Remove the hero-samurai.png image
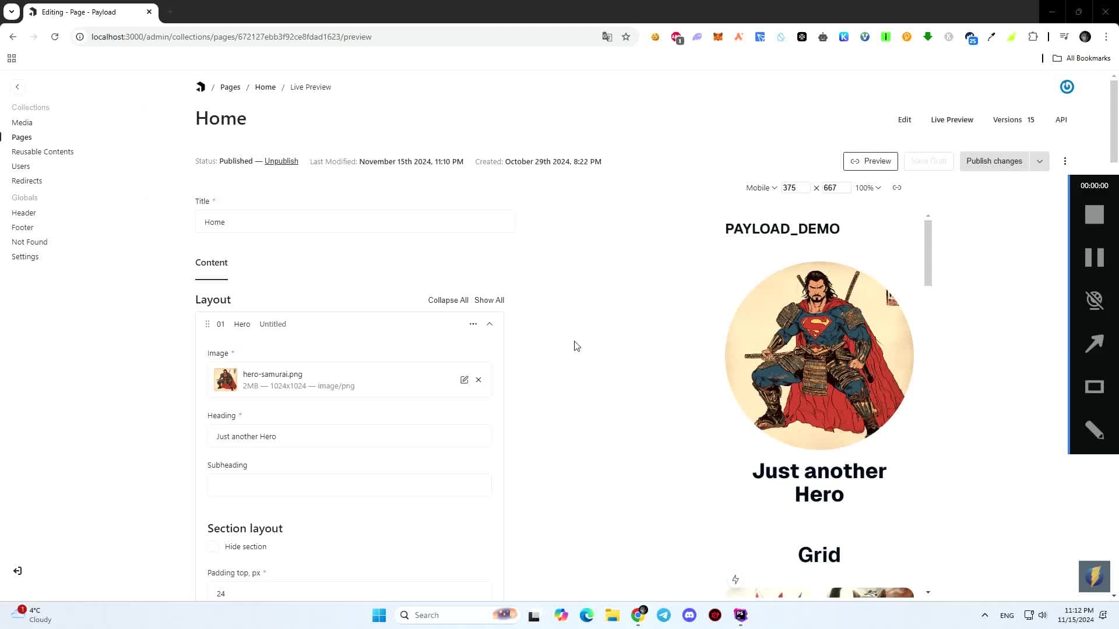1119x629 pixels. click(x=478, y=380)
